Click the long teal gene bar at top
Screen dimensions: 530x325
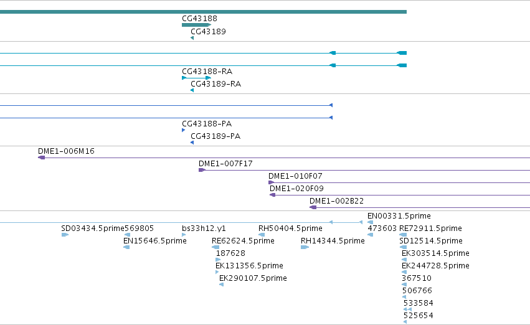pyautogui.click(x=203, y=12)
